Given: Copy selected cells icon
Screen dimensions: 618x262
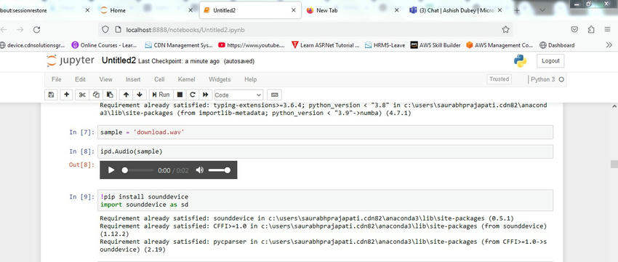Looking at the screenshot, I should coord(96,95).
